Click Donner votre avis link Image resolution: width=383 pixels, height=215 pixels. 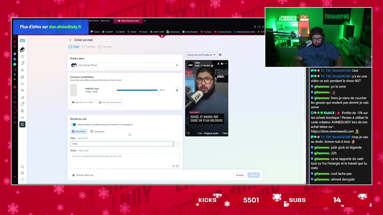pyautogui.click(x=83, y=175)
